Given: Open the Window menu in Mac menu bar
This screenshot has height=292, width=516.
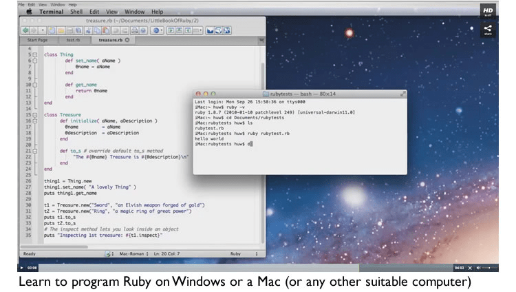Looking at the screenshot, I should (x=135, y=12).
